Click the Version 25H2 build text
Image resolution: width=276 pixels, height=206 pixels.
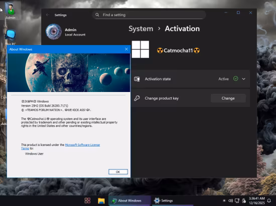pos(45,105)
